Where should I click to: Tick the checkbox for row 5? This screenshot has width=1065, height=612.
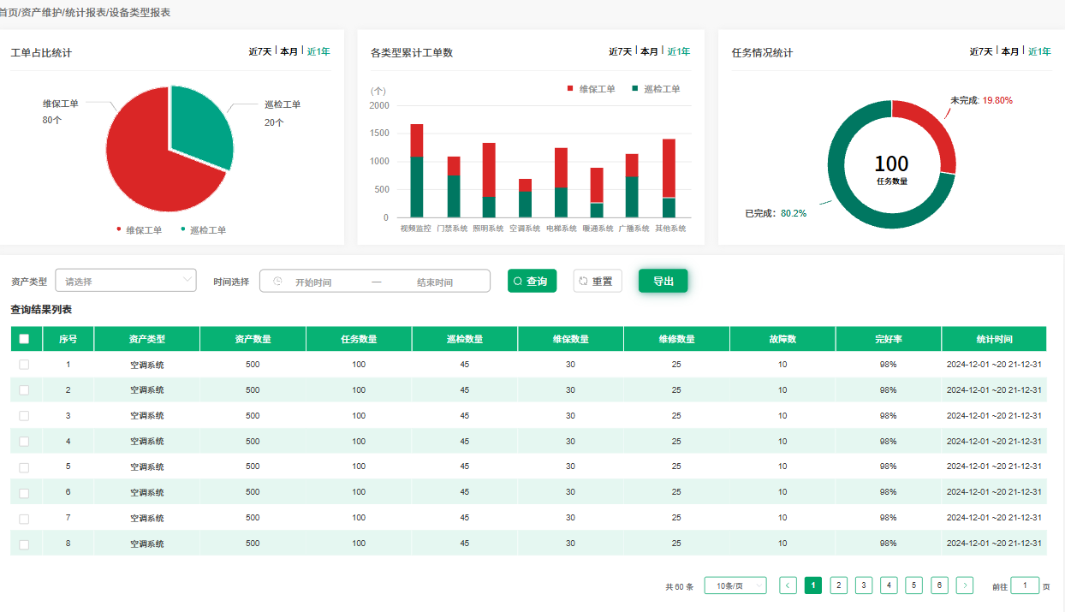24,467
